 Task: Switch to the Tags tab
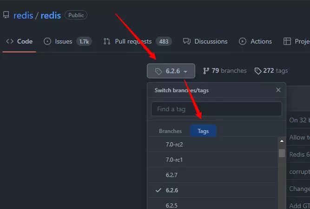tap(203, 131)
